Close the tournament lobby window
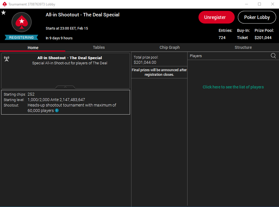This screenshot has width=279, height=207. [x=273, y=4]
